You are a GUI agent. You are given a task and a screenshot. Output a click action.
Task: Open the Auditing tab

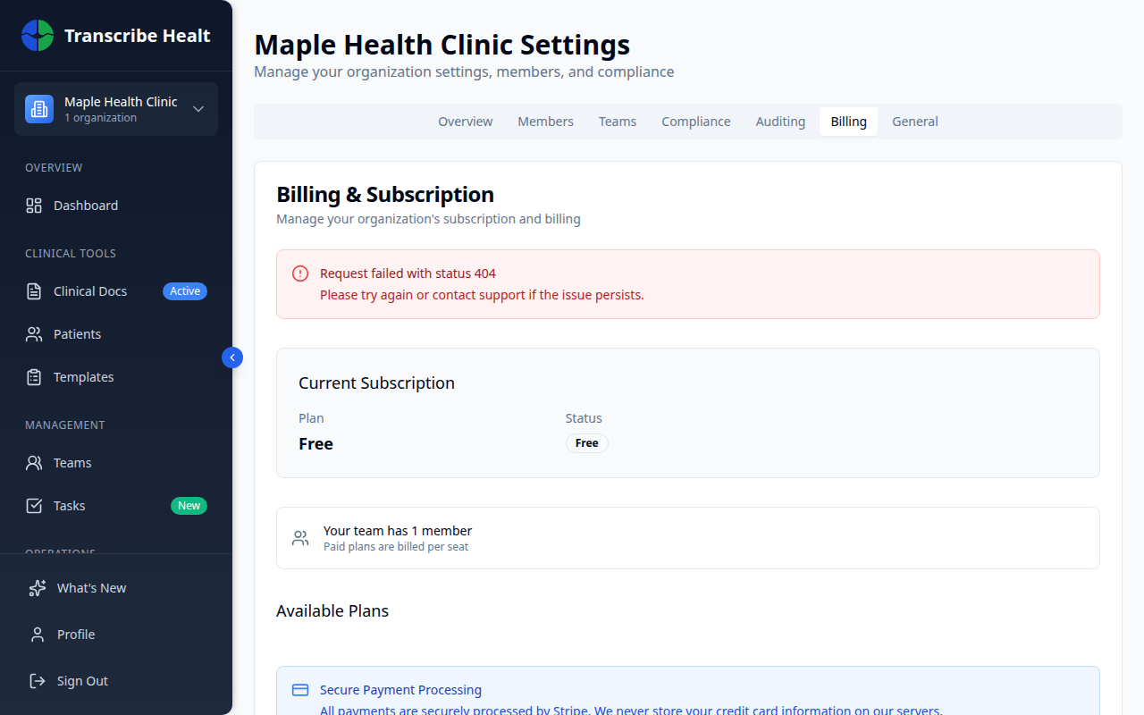coord(779,121)
